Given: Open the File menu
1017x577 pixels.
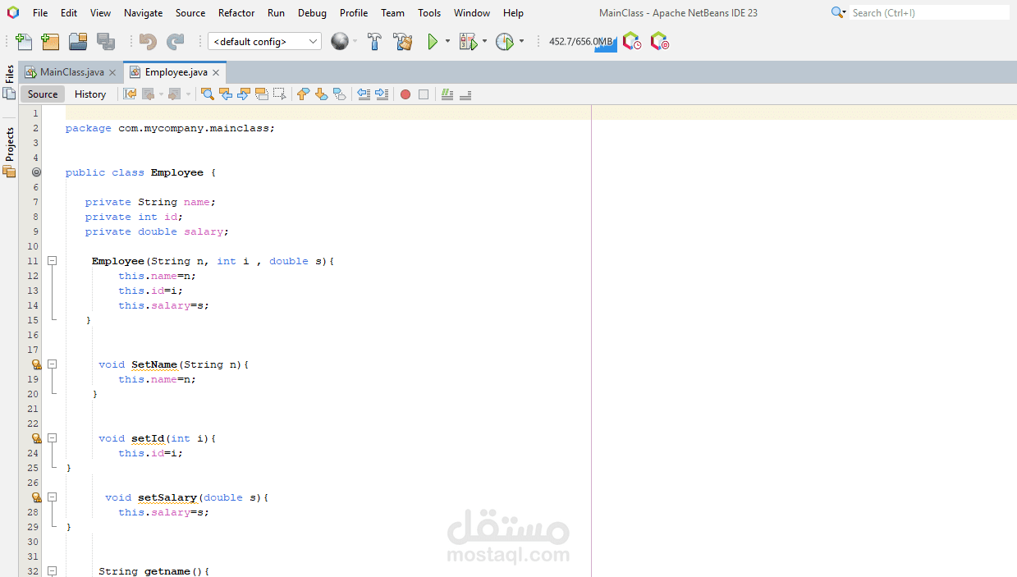Looking at the screenshot, I should coord(40,12).
